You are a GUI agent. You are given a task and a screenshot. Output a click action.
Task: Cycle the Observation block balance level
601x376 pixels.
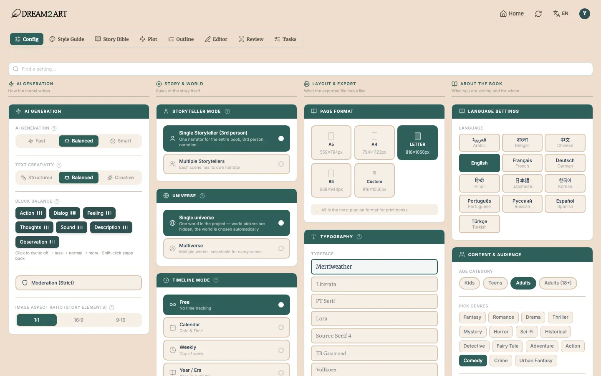[x=38, y=242]
